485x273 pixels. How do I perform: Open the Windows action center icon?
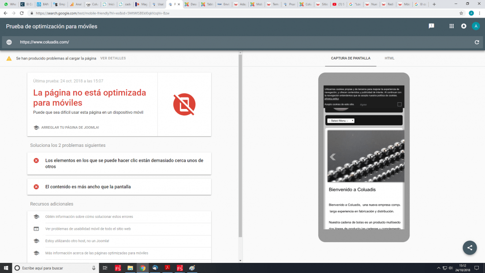(477, 268)
